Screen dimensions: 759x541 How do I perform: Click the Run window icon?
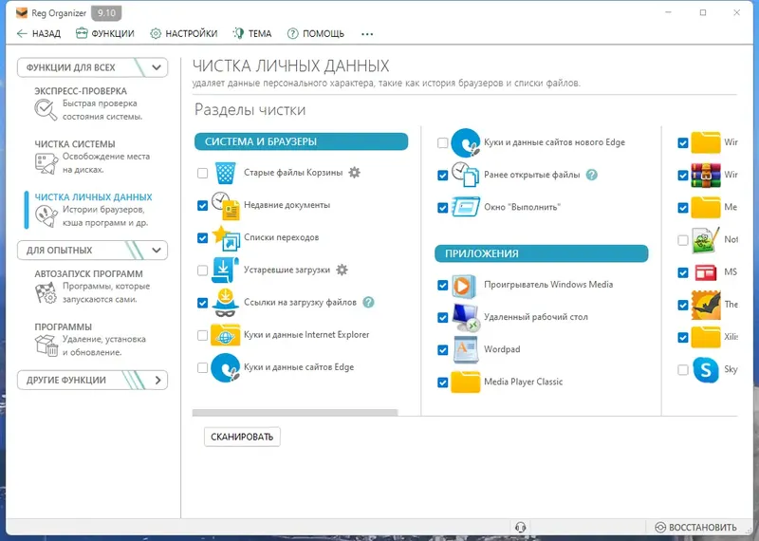point(466,207)
